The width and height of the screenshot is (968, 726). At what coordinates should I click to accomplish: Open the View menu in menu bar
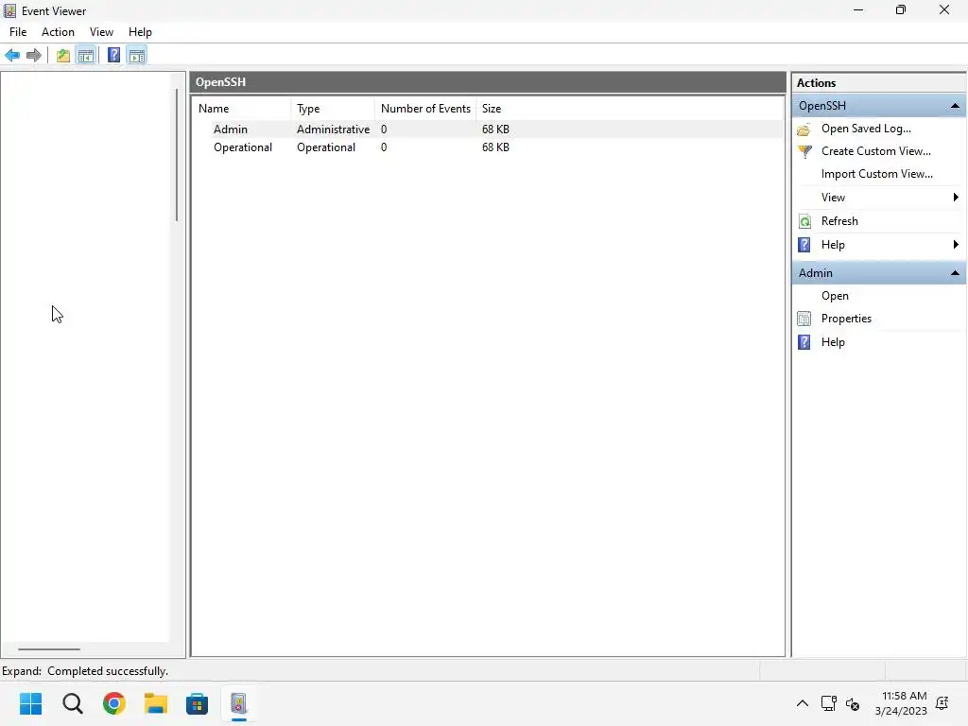tap(101, 32)
